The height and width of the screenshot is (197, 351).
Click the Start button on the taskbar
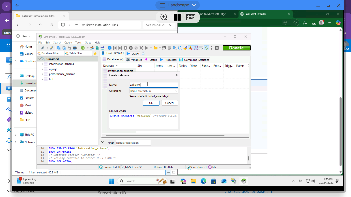(x=112, y=181)
